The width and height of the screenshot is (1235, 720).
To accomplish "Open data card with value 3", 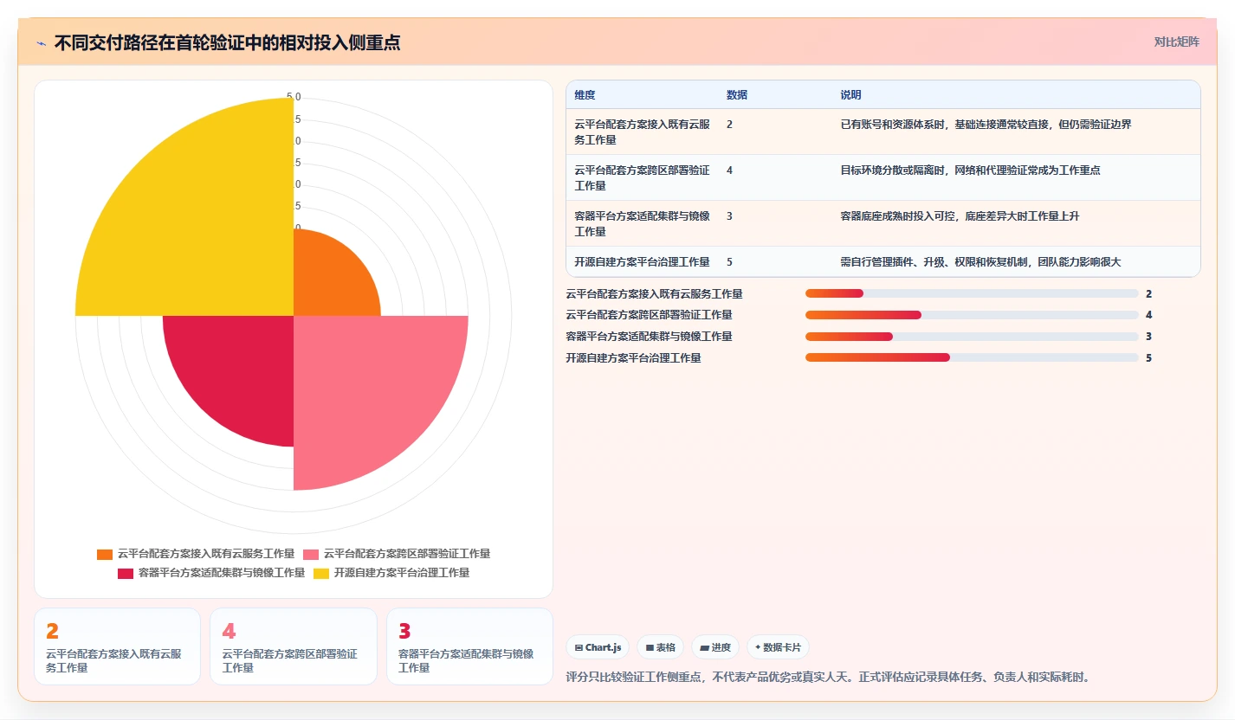I will pyautogui.click(x=469, y=646).
